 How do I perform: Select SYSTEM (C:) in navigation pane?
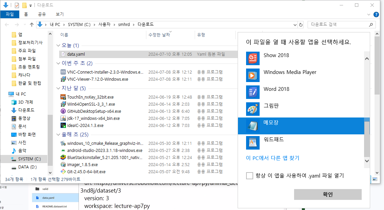tap(29, 159)
